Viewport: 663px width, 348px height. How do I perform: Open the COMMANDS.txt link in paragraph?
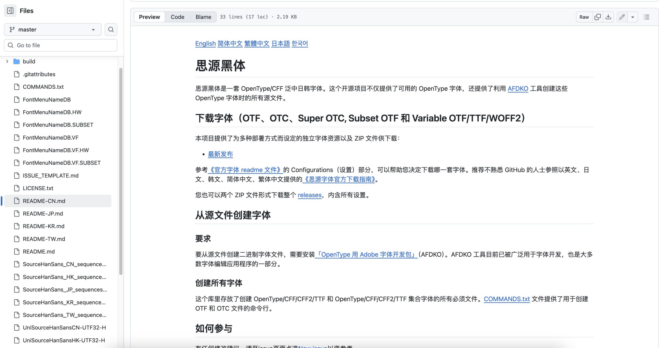pos(507,299)
